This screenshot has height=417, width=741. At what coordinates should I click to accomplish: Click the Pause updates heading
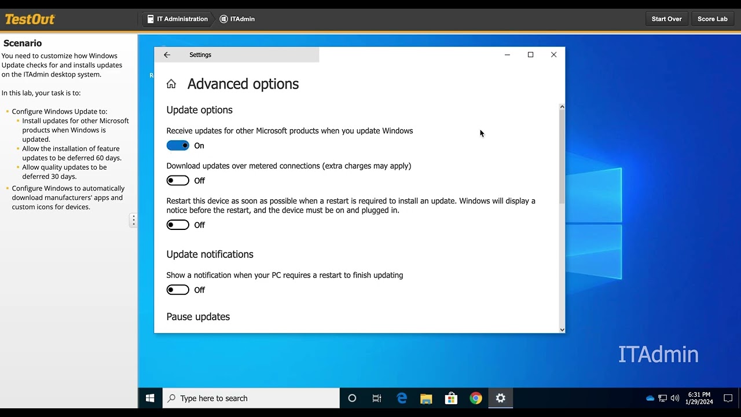[x=198, y=317]
